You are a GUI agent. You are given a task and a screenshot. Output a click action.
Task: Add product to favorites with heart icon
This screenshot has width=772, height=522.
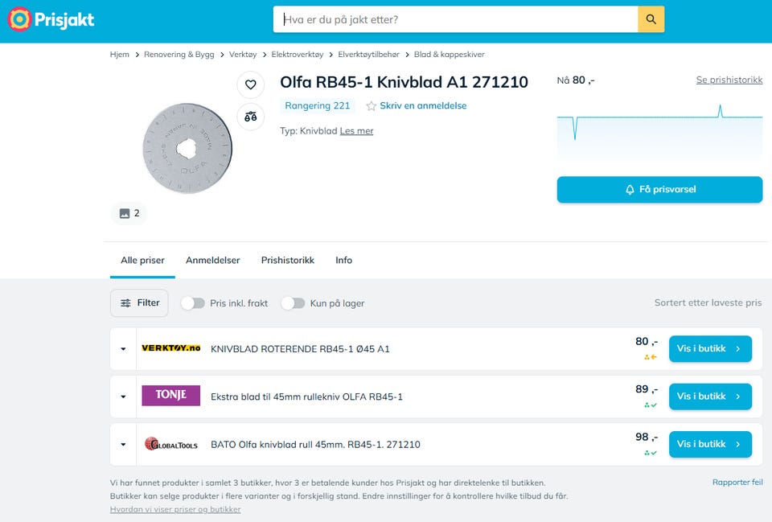pos(251,84)
